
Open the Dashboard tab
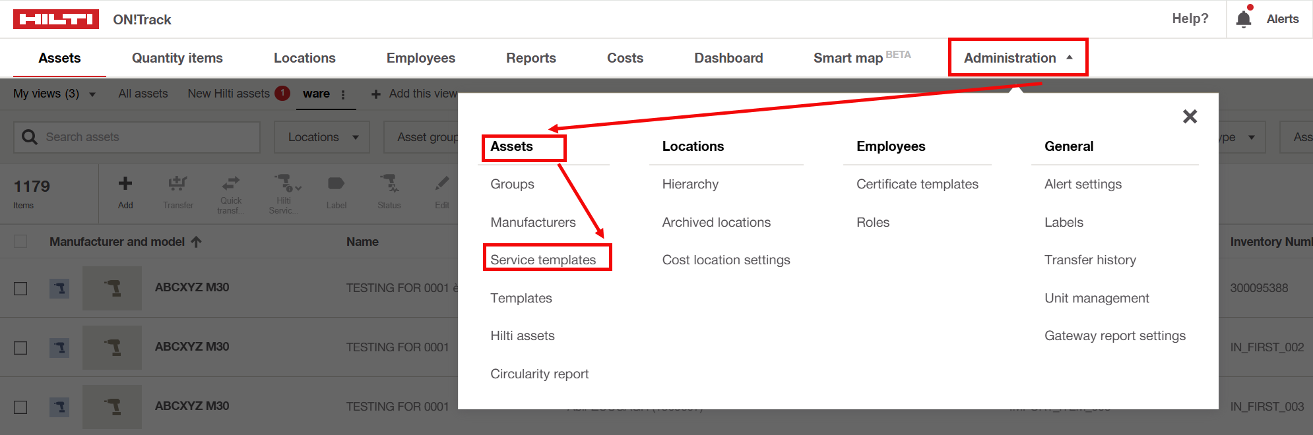[x=728, y=58]
